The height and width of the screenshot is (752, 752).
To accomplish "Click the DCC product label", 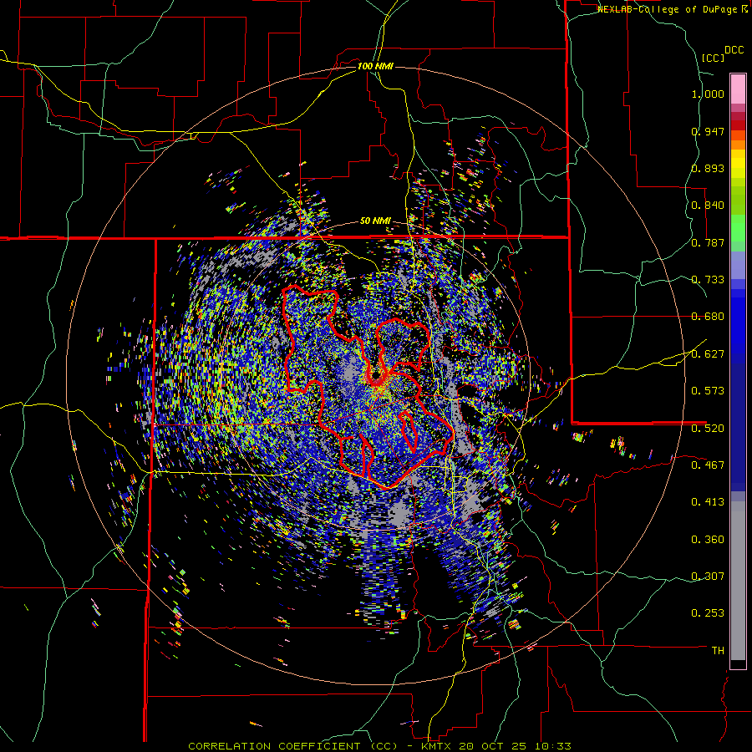I will 734,50.
